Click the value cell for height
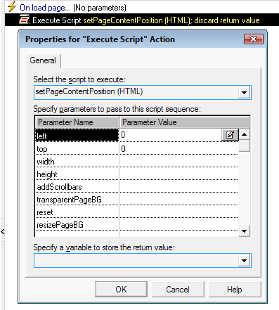 179,174
